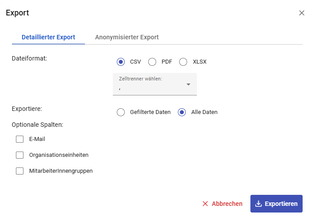Screen dimensions: 315x224
Task: Select the CSV file format
Action: click(x=121, y=62)
